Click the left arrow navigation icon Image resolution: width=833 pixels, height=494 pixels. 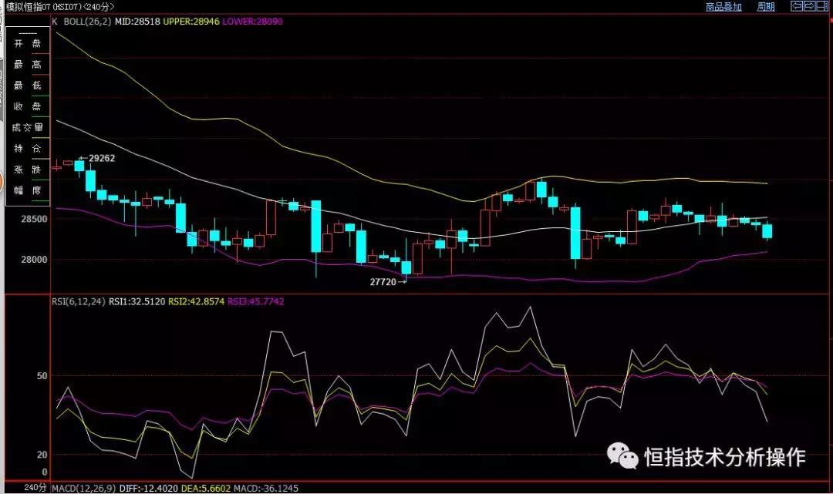click(x=798, y=6)
